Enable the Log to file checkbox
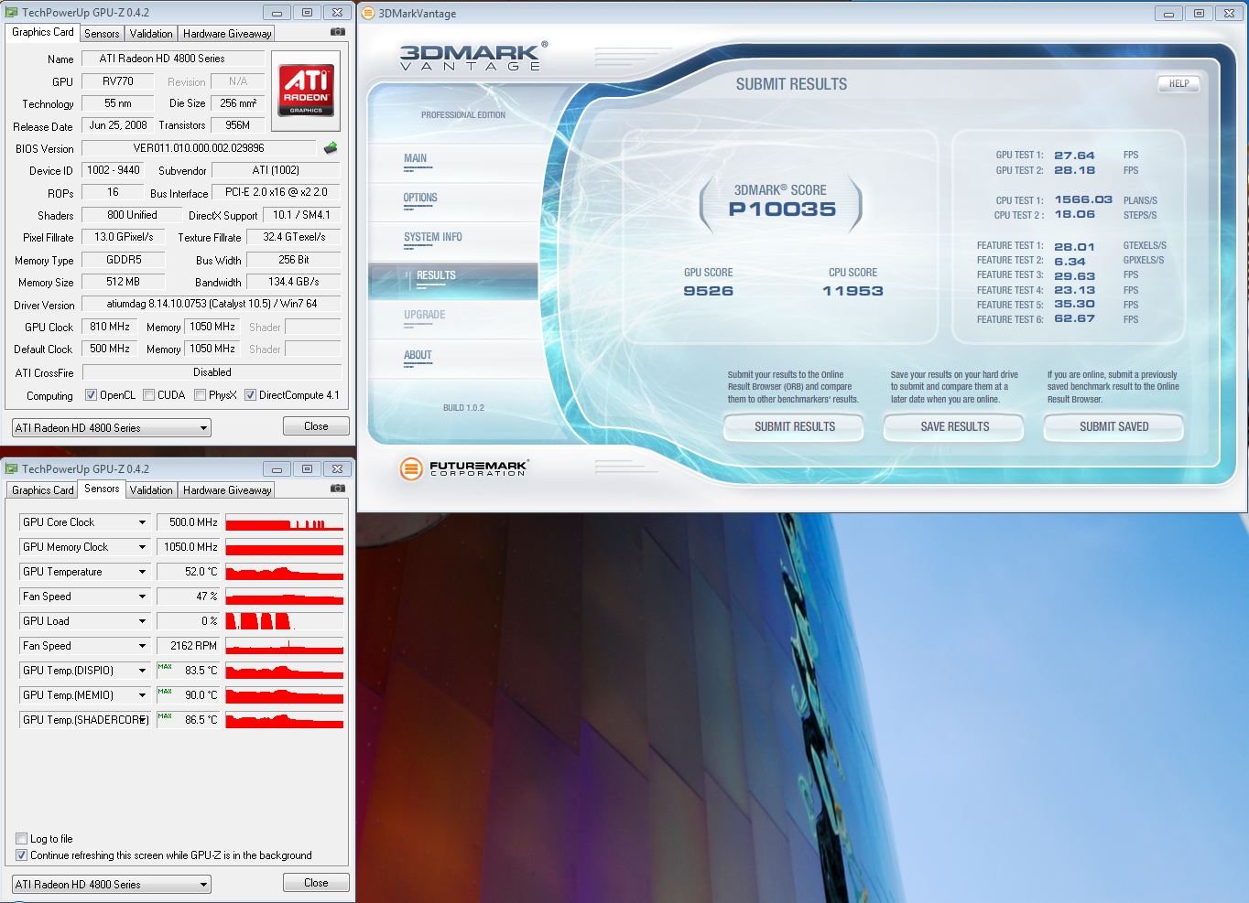This screenshot has height=903, width=1249. pos(21,839)
